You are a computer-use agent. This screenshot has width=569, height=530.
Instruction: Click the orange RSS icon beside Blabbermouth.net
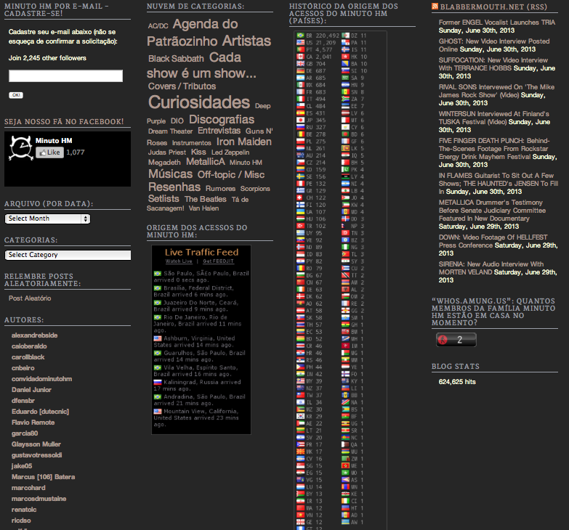point(435,7)
